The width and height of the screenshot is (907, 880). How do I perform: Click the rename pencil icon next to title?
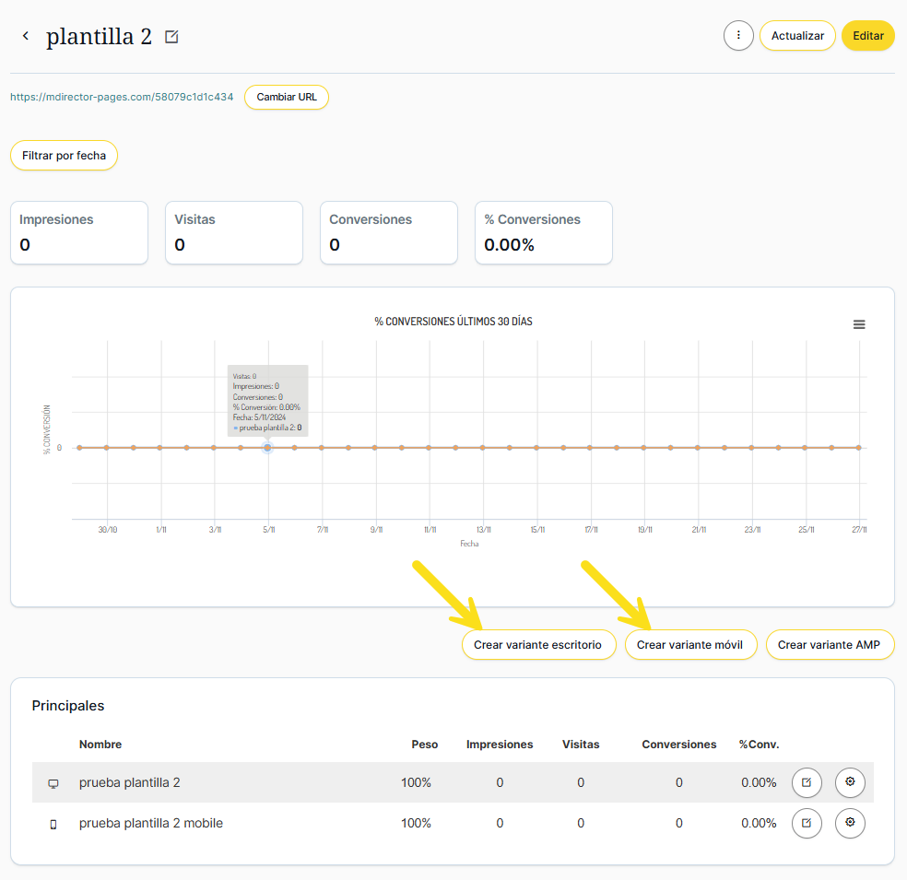(x=171, y=37)
